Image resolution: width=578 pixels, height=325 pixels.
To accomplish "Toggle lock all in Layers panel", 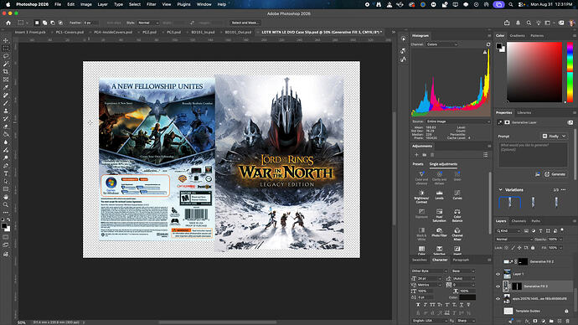I will [533, 248].
